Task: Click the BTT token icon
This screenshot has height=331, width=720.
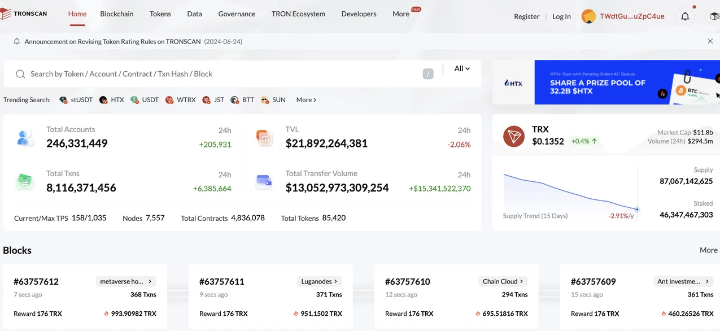Action: coord(234,100)
